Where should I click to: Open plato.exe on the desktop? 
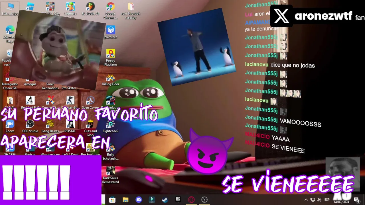111,32
